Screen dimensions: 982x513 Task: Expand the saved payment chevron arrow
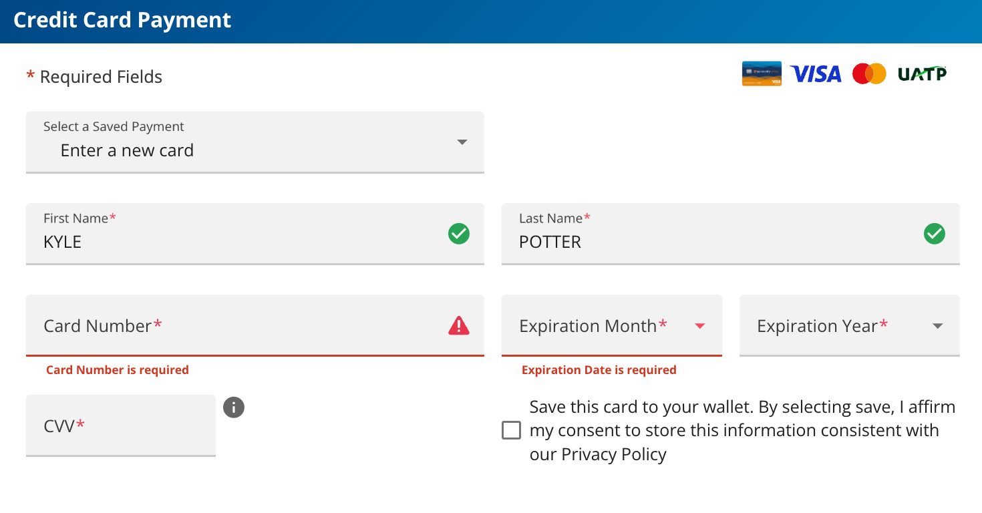(x=462, y=142)
